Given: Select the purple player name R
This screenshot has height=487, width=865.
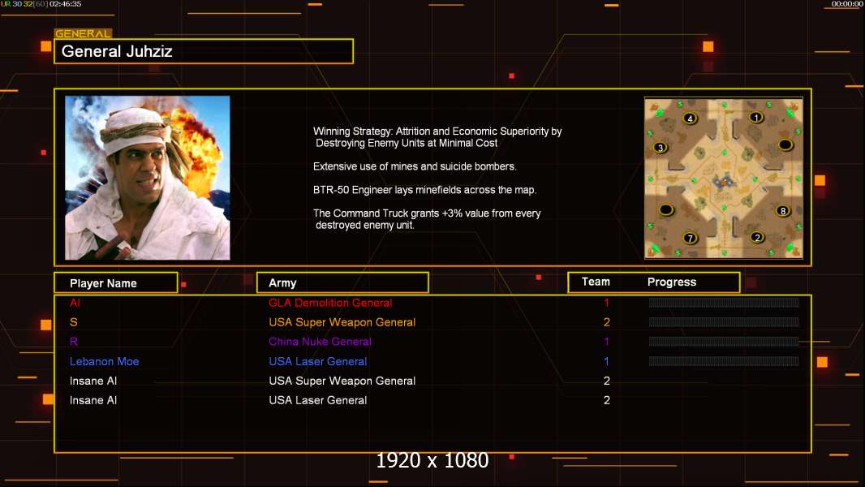Looking at the screenshot, I should point(73,342).
